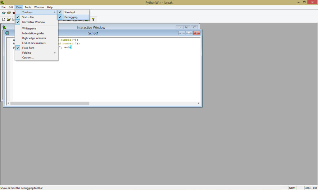Expand the Folding submenu
The height and width of the screenshot is (190, 318).
point(37,53)
